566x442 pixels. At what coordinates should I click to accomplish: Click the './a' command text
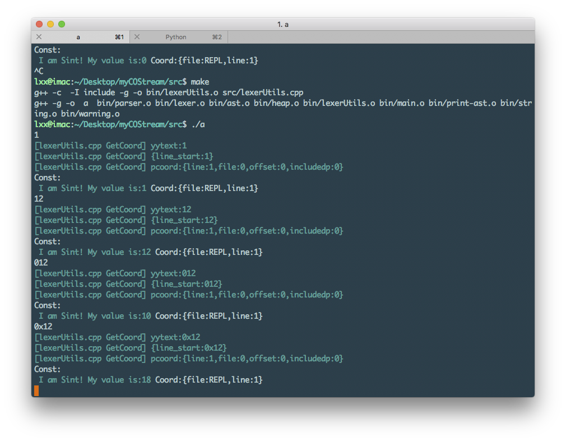click(198, 124)
